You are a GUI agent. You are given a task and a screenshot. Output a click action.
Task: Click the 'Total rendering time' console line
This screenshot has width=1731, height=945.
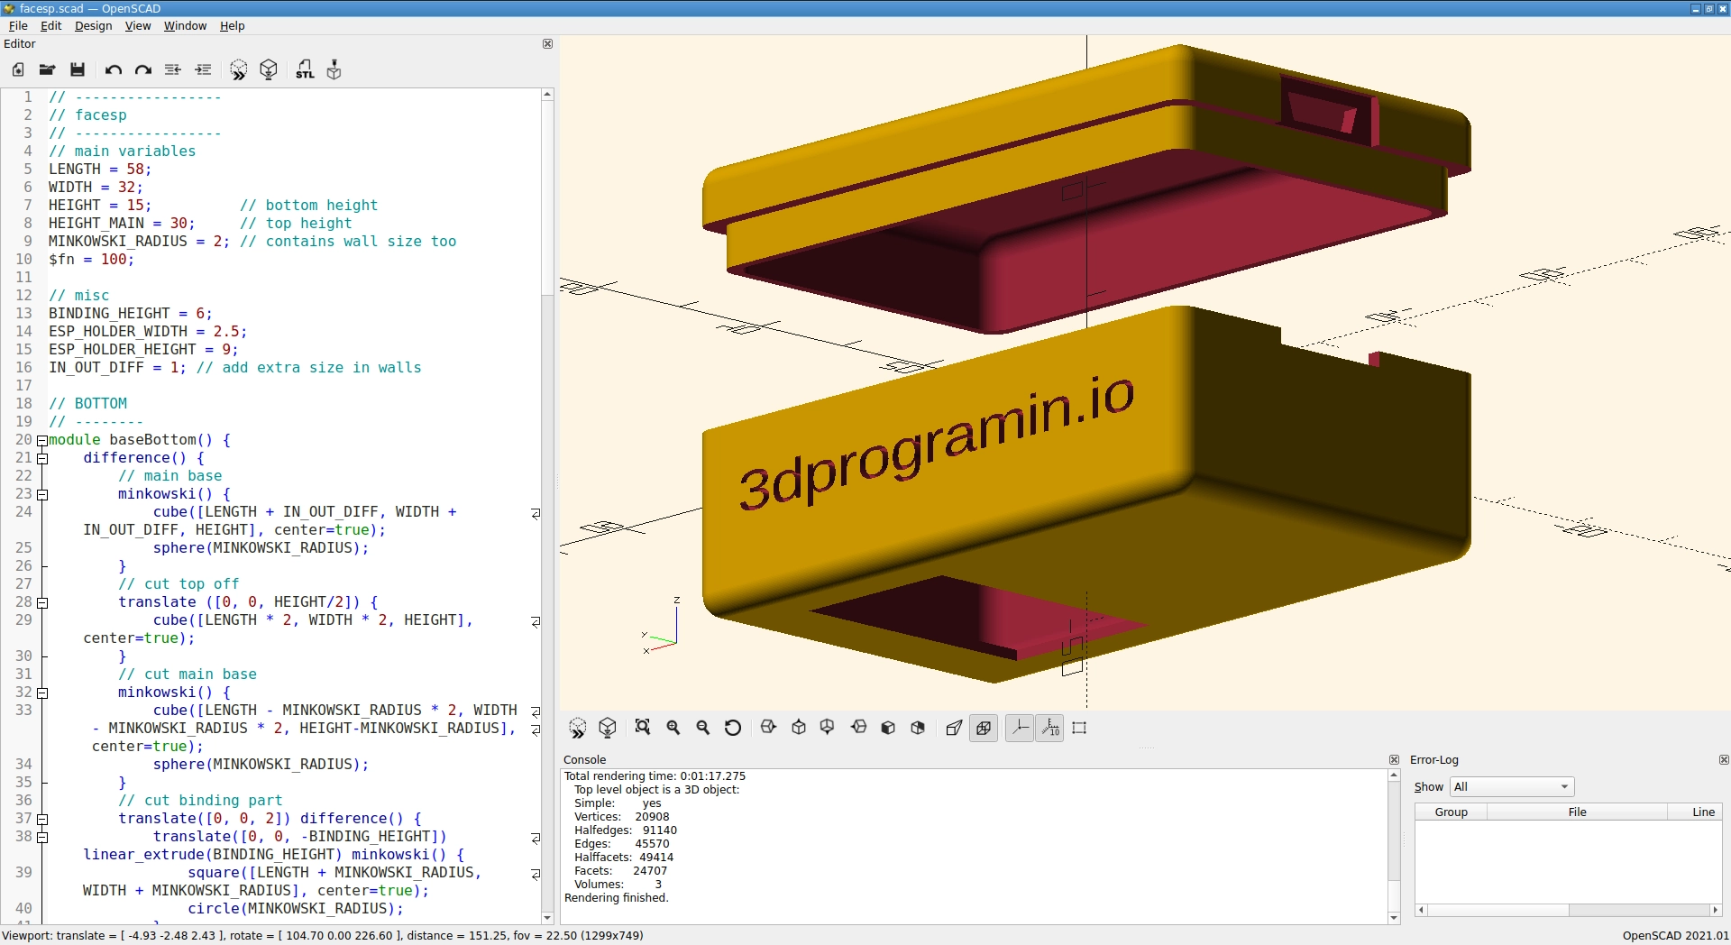(655, 775)
